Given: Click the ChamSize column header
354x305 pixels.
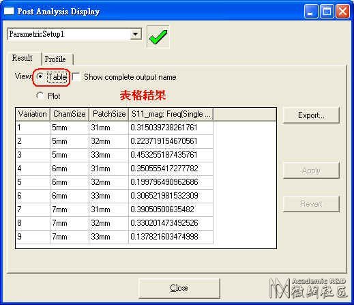Looking at the screenshot, I should pyautogui.click(x=70, y=114).
